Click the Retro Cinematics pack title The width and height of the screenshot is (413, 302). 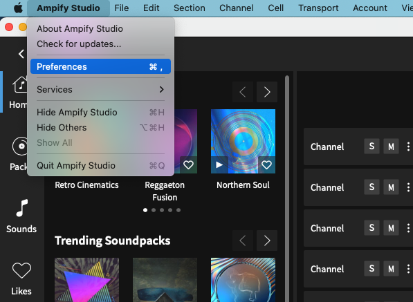pyautogui.click(x=86, y=185)
